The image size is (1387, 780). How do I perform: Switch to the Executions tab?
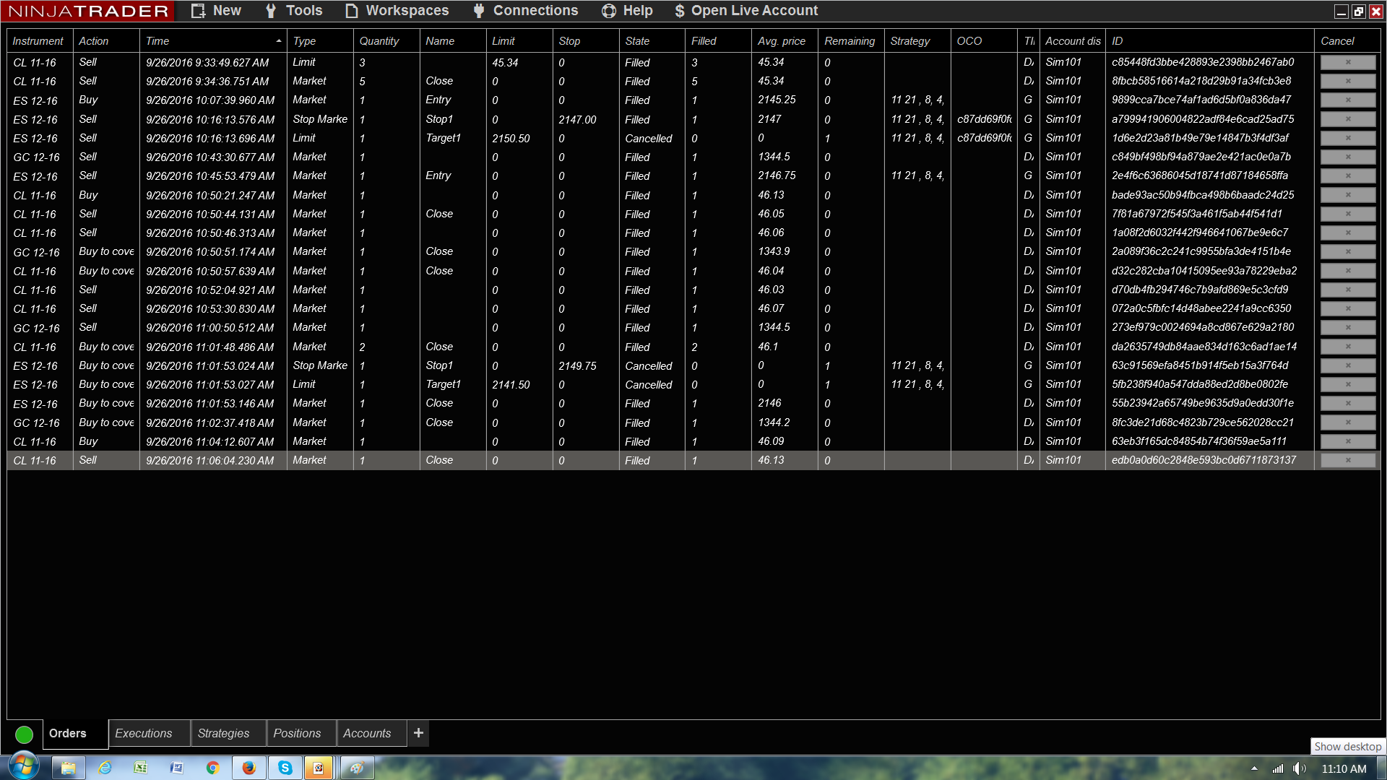[144, 734]
